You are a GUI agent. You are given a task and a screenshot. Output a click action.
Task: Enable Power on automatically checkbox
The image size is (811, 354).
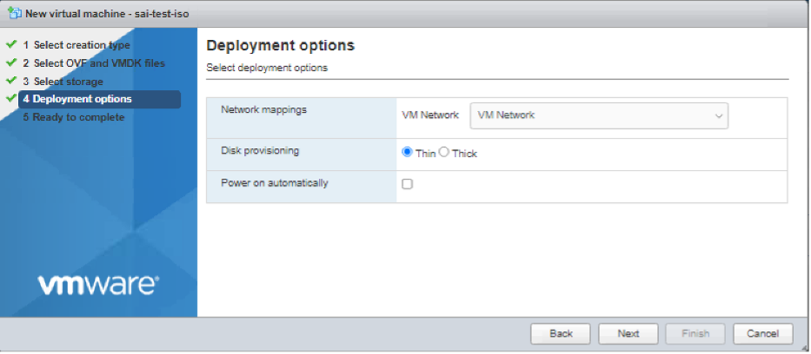(408, 184)
